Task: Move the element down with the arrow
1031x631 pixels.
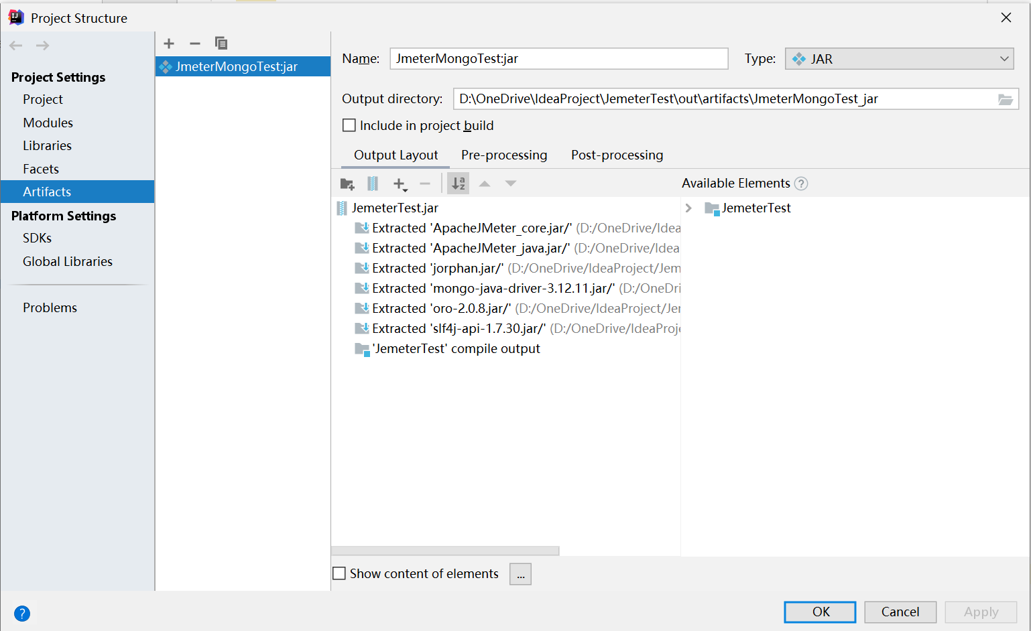Action: coord(511,184)
